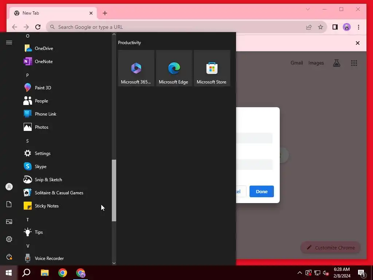Open the Google apps grid
This screenshot has width=373, height=280.
pos(354,63)
